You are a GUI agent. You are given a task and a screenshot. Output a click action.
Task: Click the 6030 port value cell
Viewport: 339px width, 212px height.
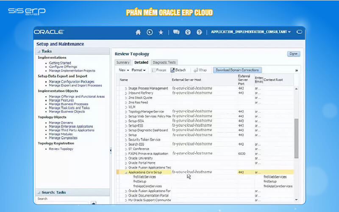pos(242,154)
